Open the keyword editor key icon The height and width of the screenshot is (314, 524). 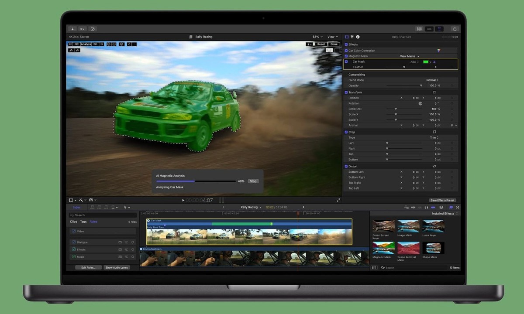pos(83,29)
